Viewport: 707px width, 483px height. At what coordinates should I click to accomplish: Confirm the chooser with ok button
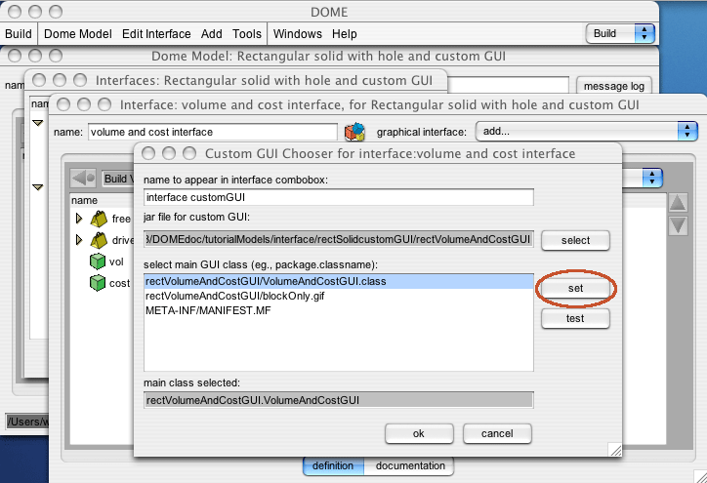[x=419, y=433]
